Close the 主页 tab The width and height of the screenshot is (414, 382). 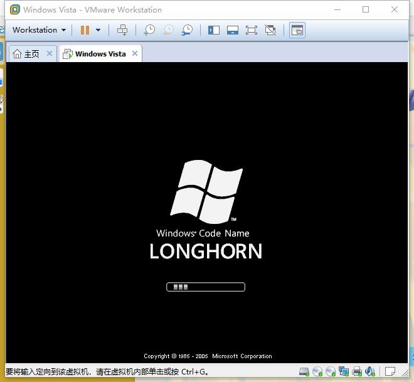50,53
